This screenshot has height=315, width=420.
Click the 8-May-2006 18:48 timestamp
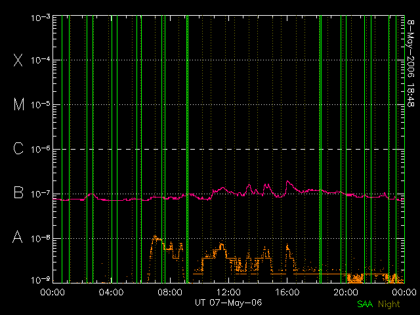coord(411,63)
